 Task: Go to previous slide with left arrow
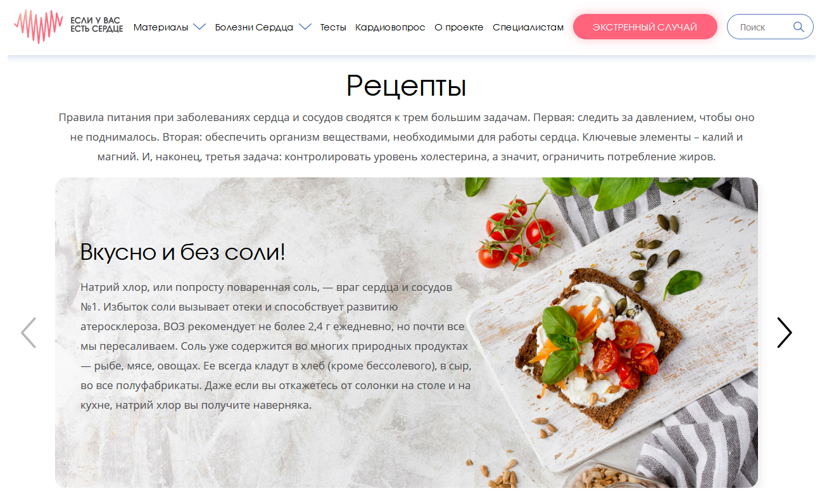coord(28,333)
